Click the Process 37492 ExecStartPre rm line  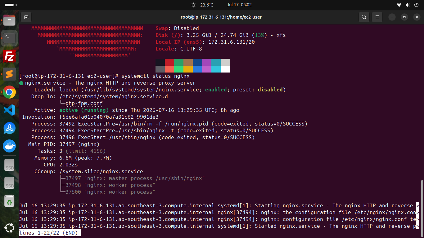click(x=169, y=124)
